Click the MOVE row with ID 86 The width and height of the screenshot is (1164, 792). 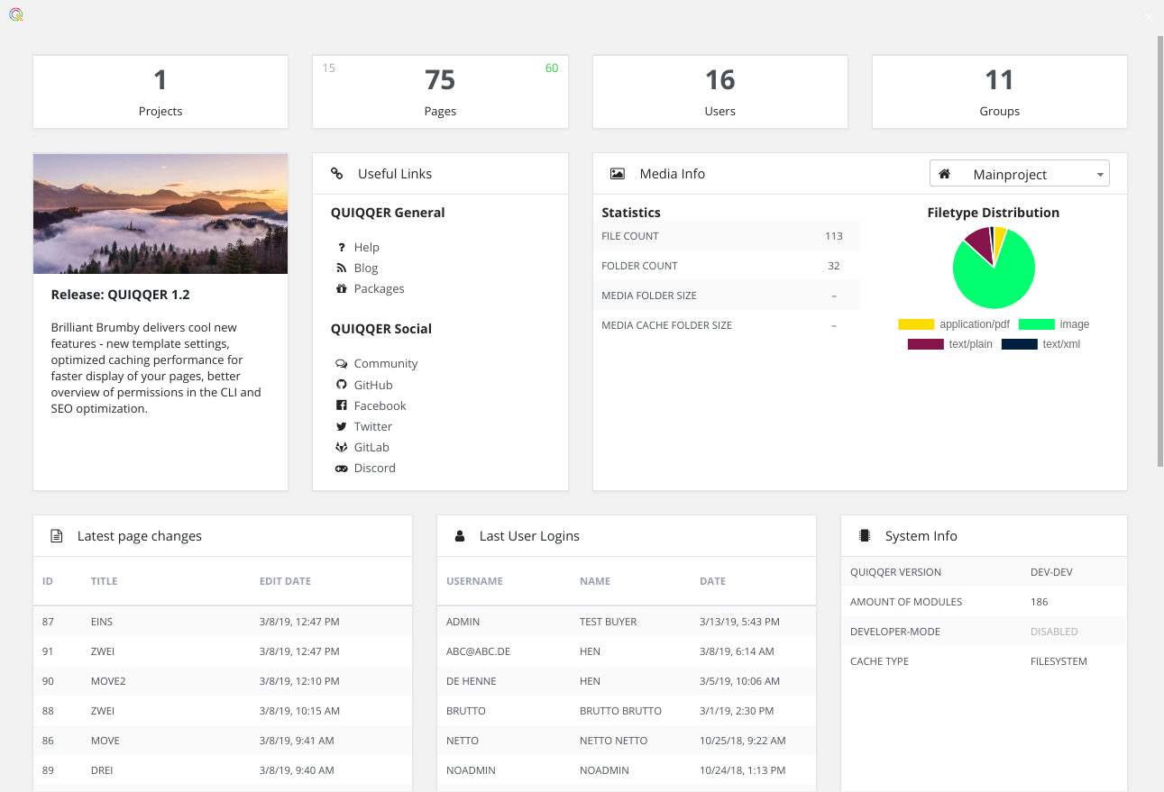[223, 741]
